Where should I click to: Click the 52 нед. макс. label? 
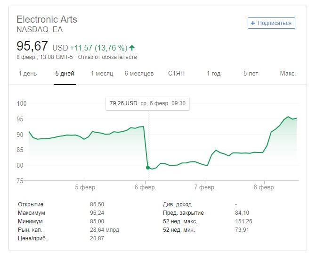[180, 221]
